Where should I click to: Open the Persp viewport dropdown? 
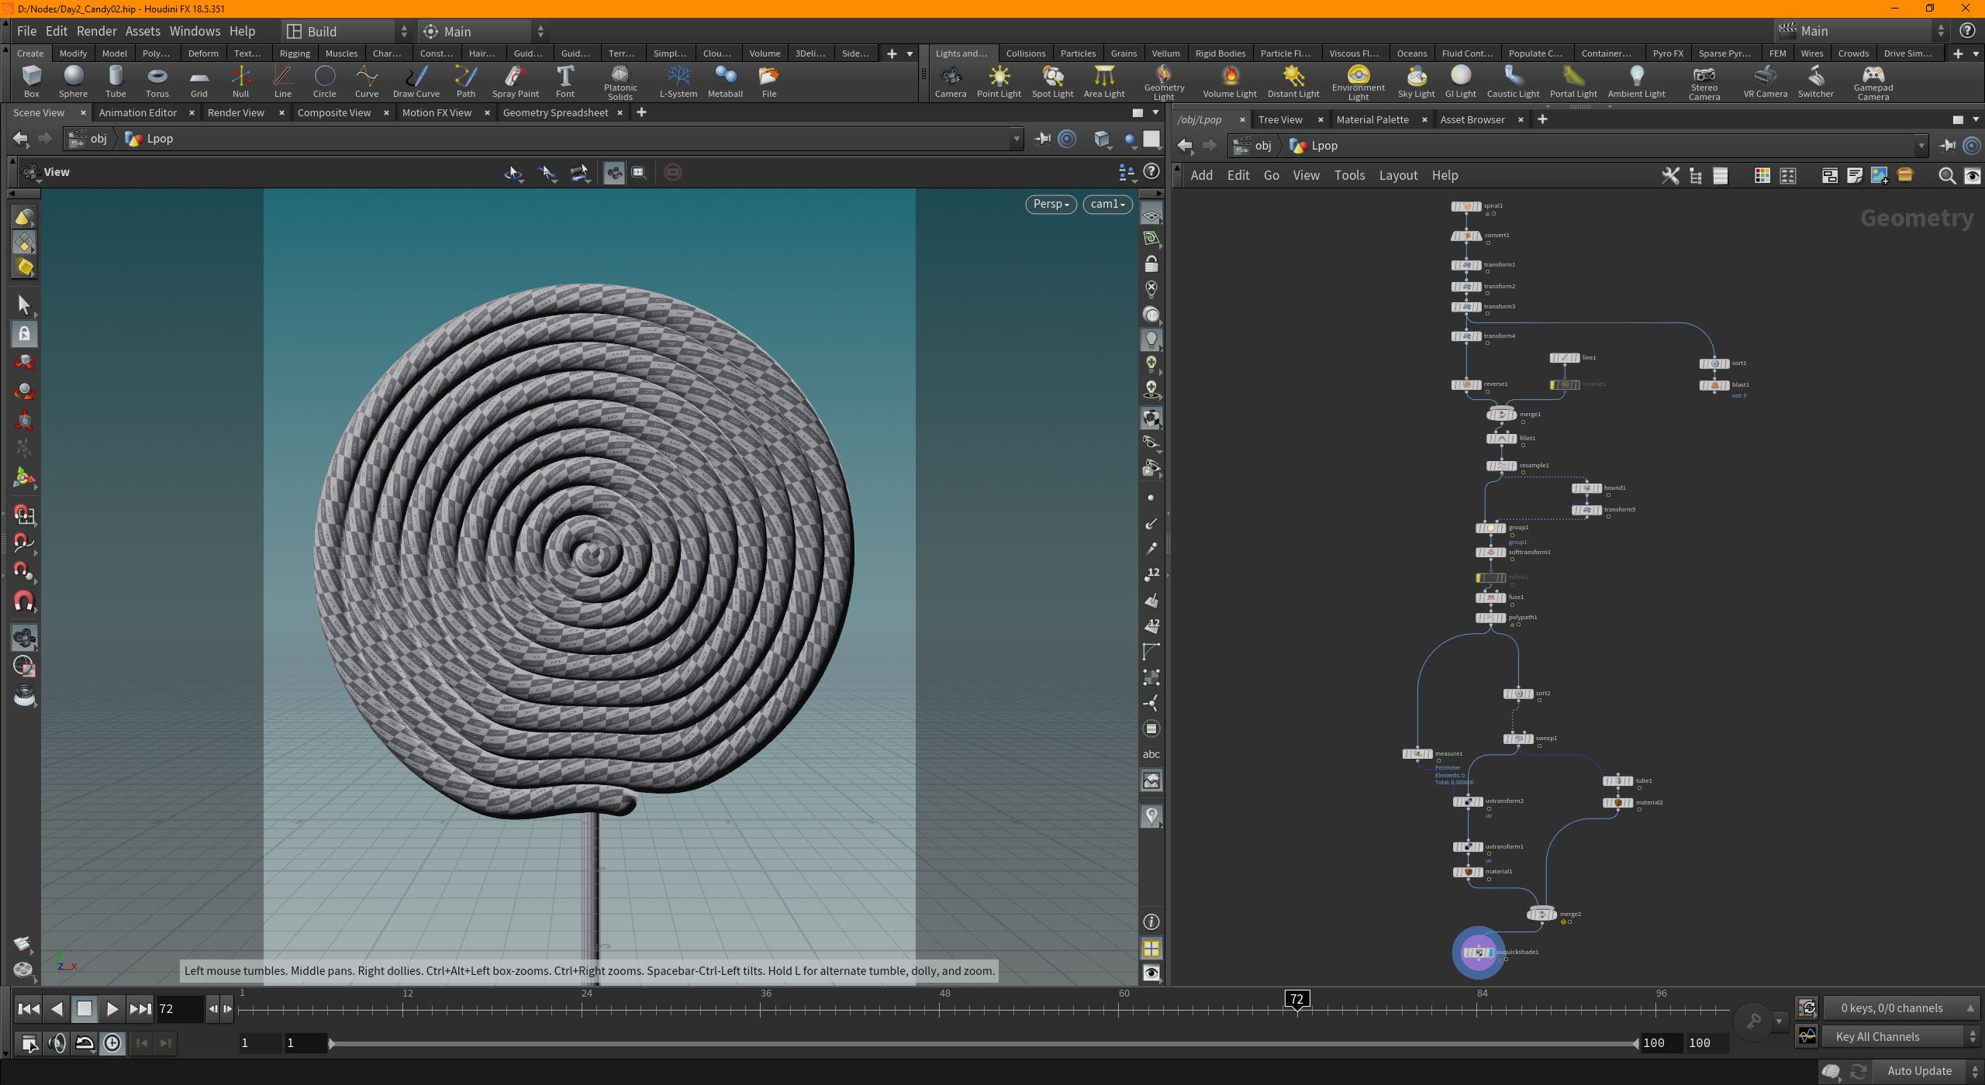coord(1050,204)
